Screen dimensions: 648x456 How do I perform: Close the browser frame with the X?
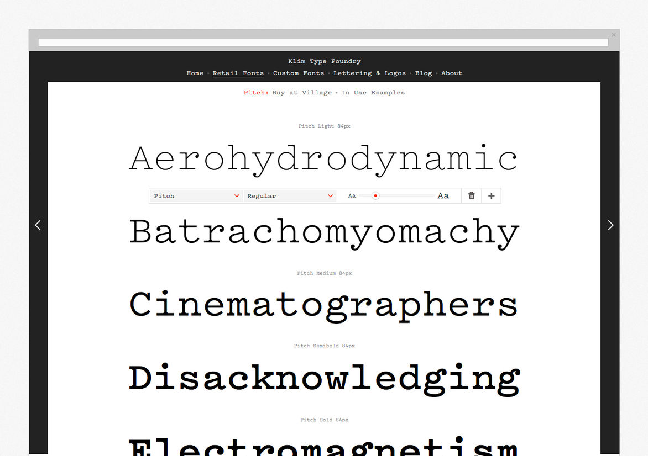coord(614,35)
